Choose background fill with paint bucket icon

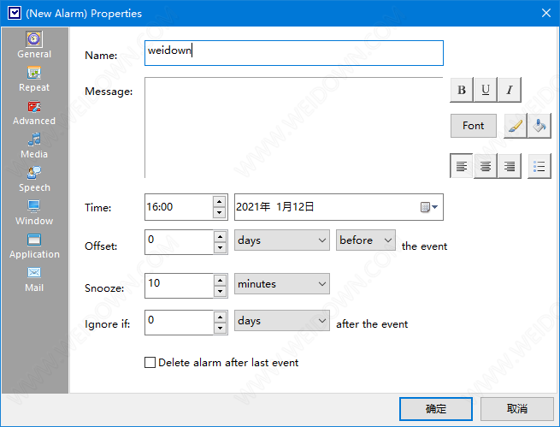click(x=539, y=126)
